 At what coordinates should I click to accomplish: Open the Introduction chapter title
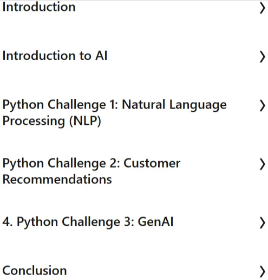tap(39, 7)
